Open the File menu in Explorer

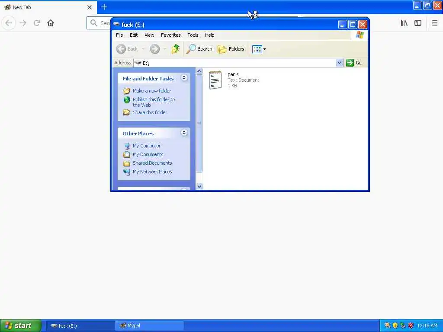(119, 35)
